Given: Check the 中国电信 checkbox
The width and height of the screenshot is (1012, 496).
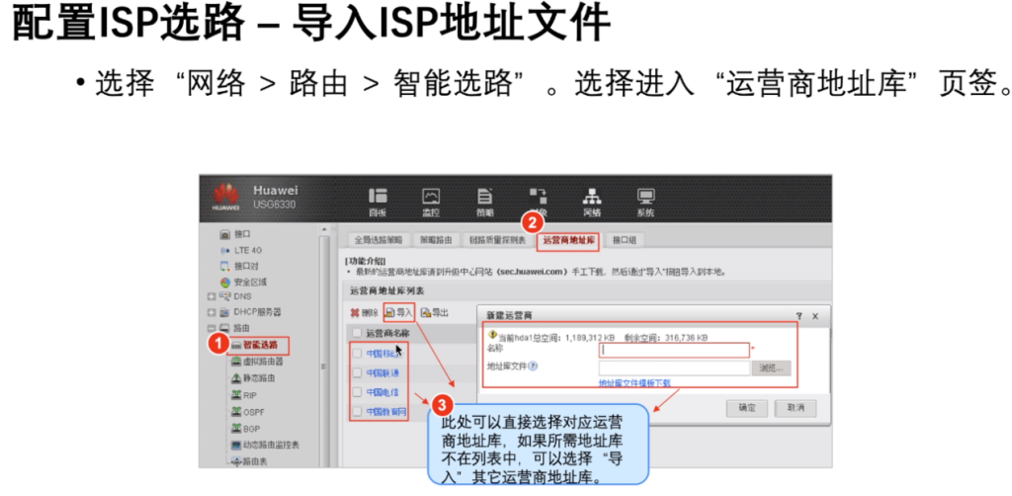Looking at the screenshot, I should coord(357,392).
